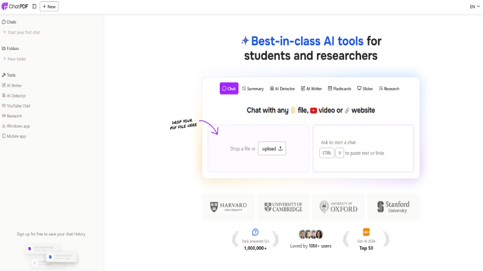
Task: Click the Chats speech bubble icon
Action: (4, 22)
